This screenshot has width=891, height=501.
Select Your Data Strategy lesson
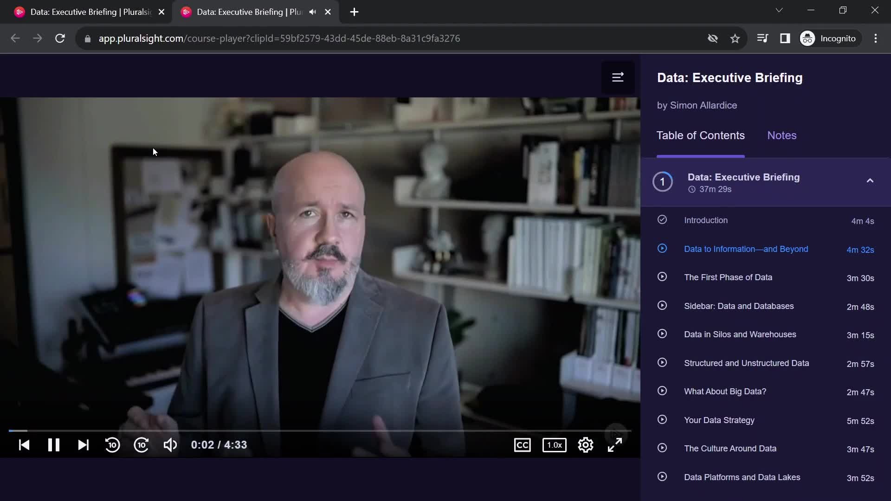(x=720, y=420)
